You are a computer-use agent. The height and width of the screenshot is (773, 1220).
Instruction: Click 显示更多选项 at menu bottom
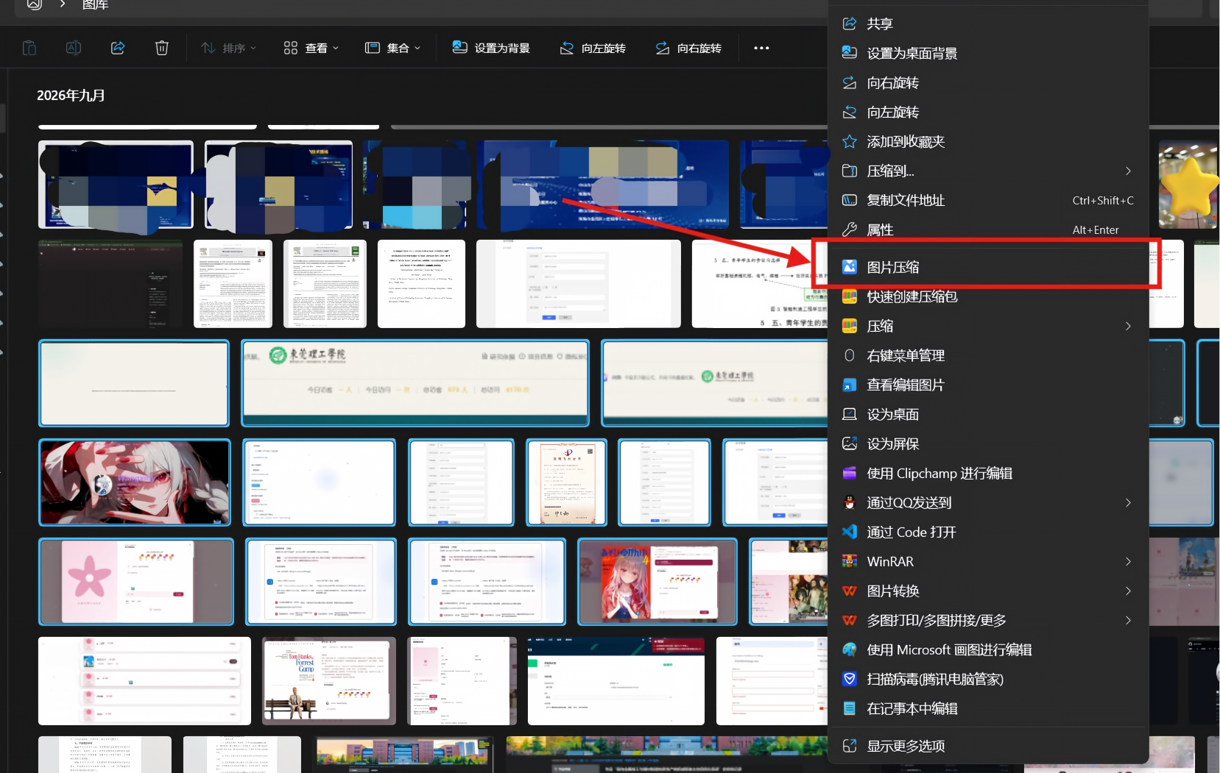click(988, 746)
